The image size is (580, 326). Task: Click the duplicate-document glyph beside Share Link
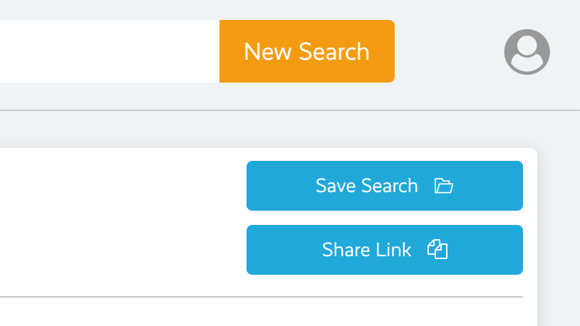tap(437, 250)
